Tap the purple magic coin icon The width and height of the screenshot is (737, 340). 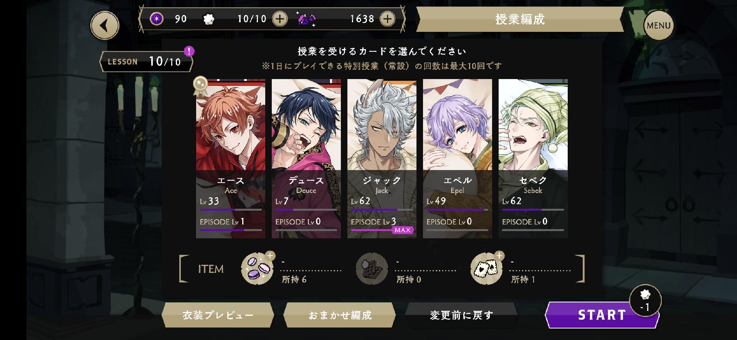[156, 18]
